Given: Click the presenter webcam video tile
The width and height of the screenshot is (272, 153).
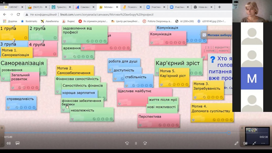Looking at the screenshot, I should [252, 11].
